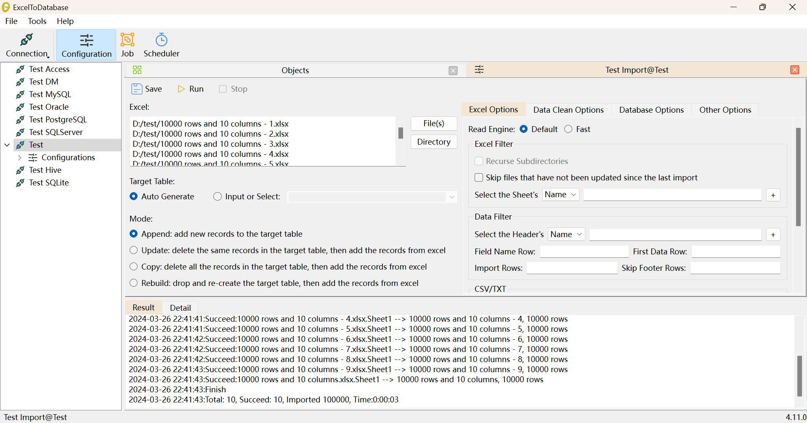Switch to the Database Options tab

pos(651,110)
